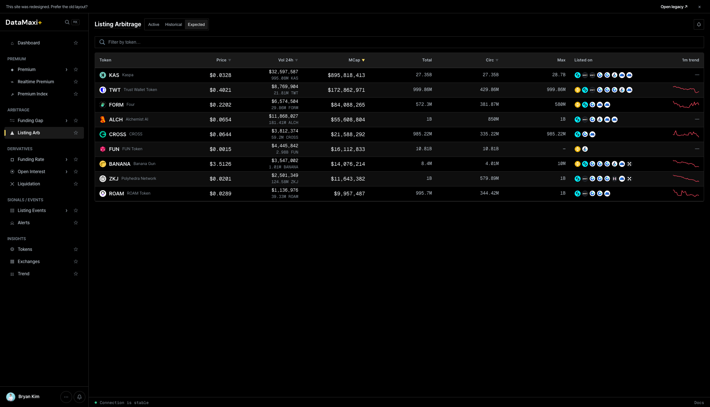This screenshot has width=710, height=407.
Task: Toggle the star on Listing Arb
Action: tap(76, 133)
